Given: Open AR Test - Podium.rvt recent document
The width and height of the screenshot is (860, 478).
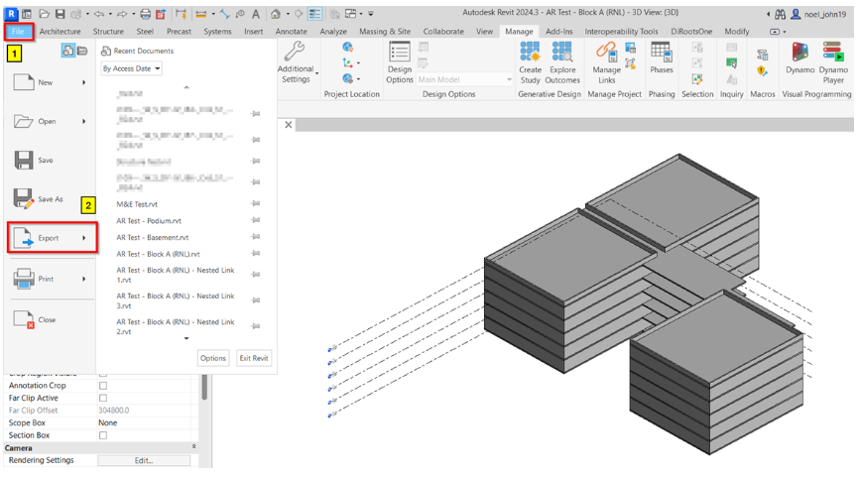Looking at the screenshot, I should point(149,221).
